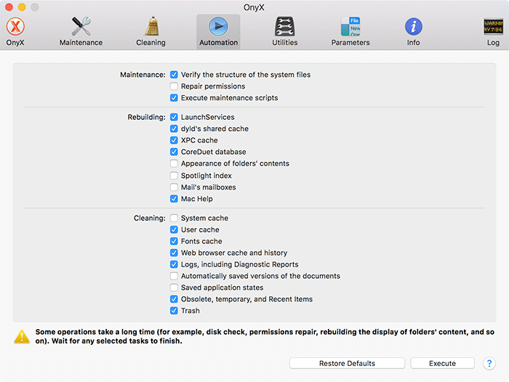Click the help question mark button
The height and width of the screenshot is (382, 509).
click(x=489, y=363)
